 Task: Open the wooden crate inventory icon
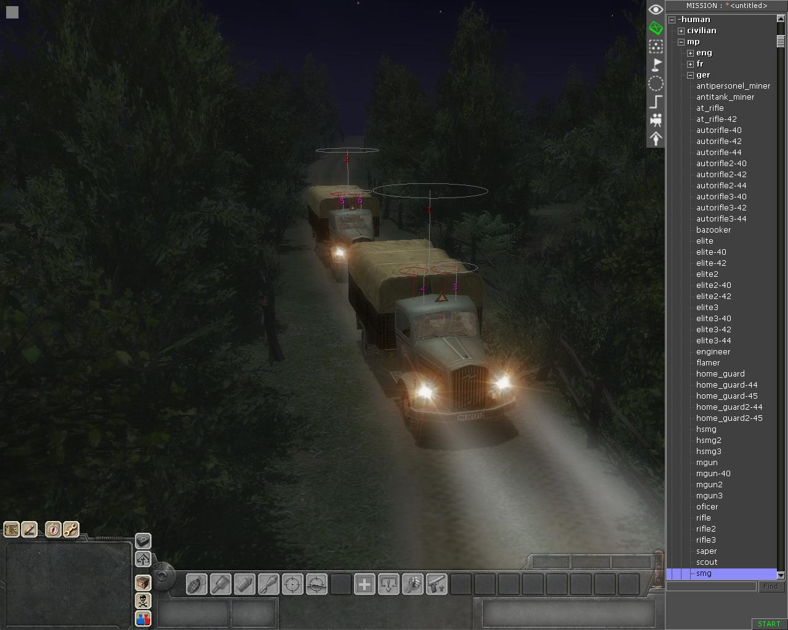pos(143,582)
